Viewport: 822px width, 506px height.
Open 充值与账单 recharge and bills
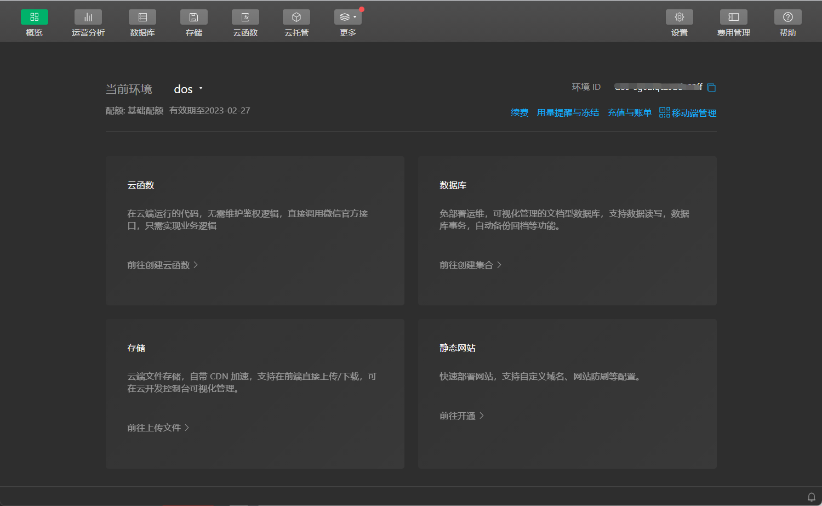tap(629, 112)
